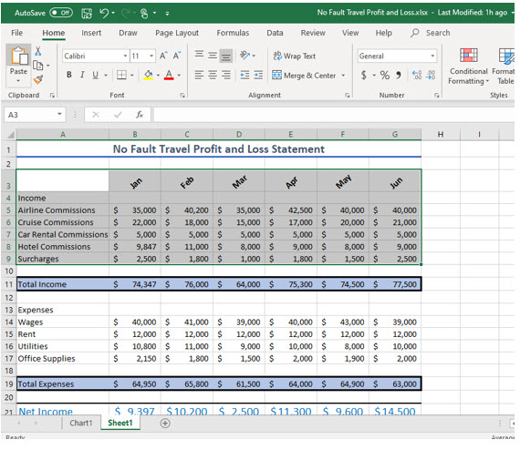The image size is (520, 450).
Task: Click the Search box in ribbon
Action: pyautogui.click(x=432, y=33)
